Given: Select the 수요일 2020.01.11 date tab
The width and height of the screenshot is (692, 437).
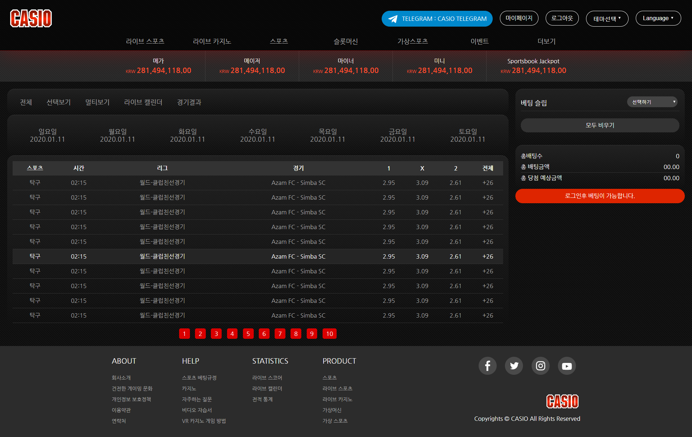Looking at the screenshot, I should pos(257,135).
